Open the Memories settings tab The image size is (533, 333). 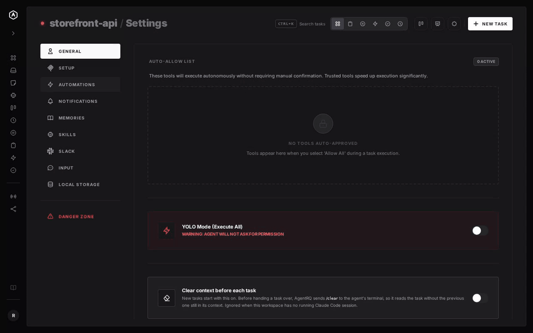[x=80, y=118]
